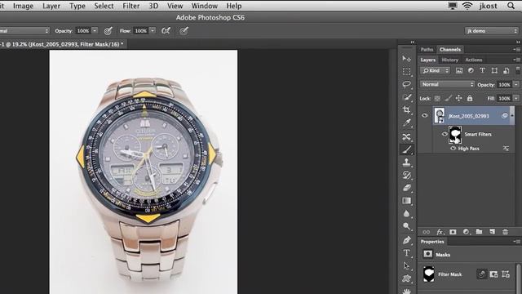Open the Select menu
Screen dimensions: 522x294
(104, 6)
